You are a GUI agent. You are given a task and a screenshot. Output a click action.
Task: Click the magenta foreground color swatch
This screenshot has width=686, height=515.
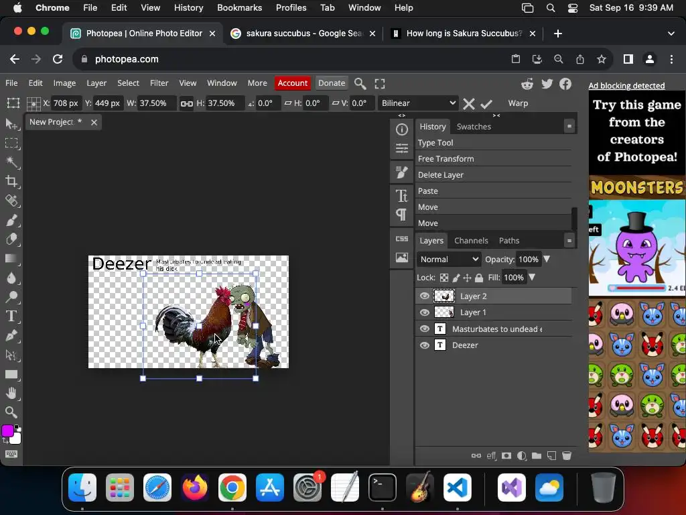(7, 431)
